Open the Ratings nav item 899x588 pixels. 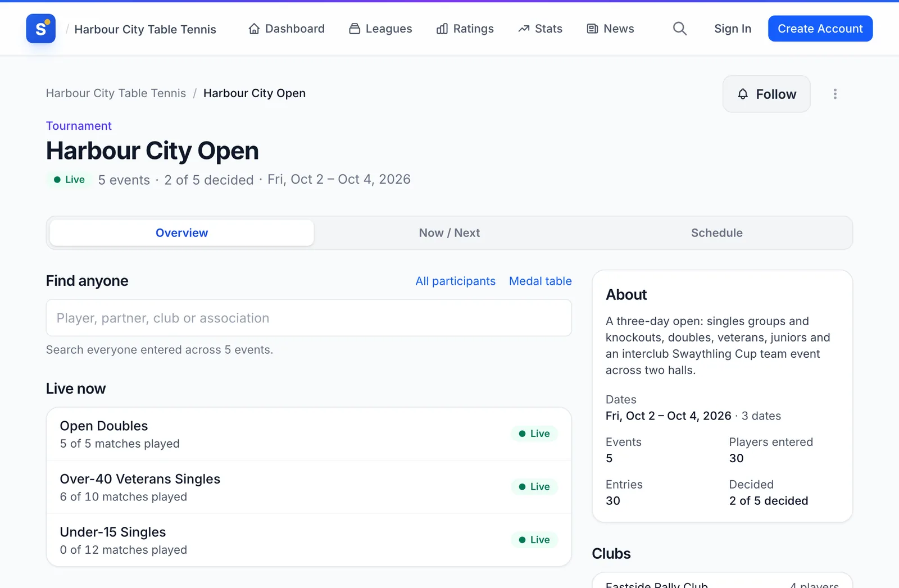click(x=465, y=29)
